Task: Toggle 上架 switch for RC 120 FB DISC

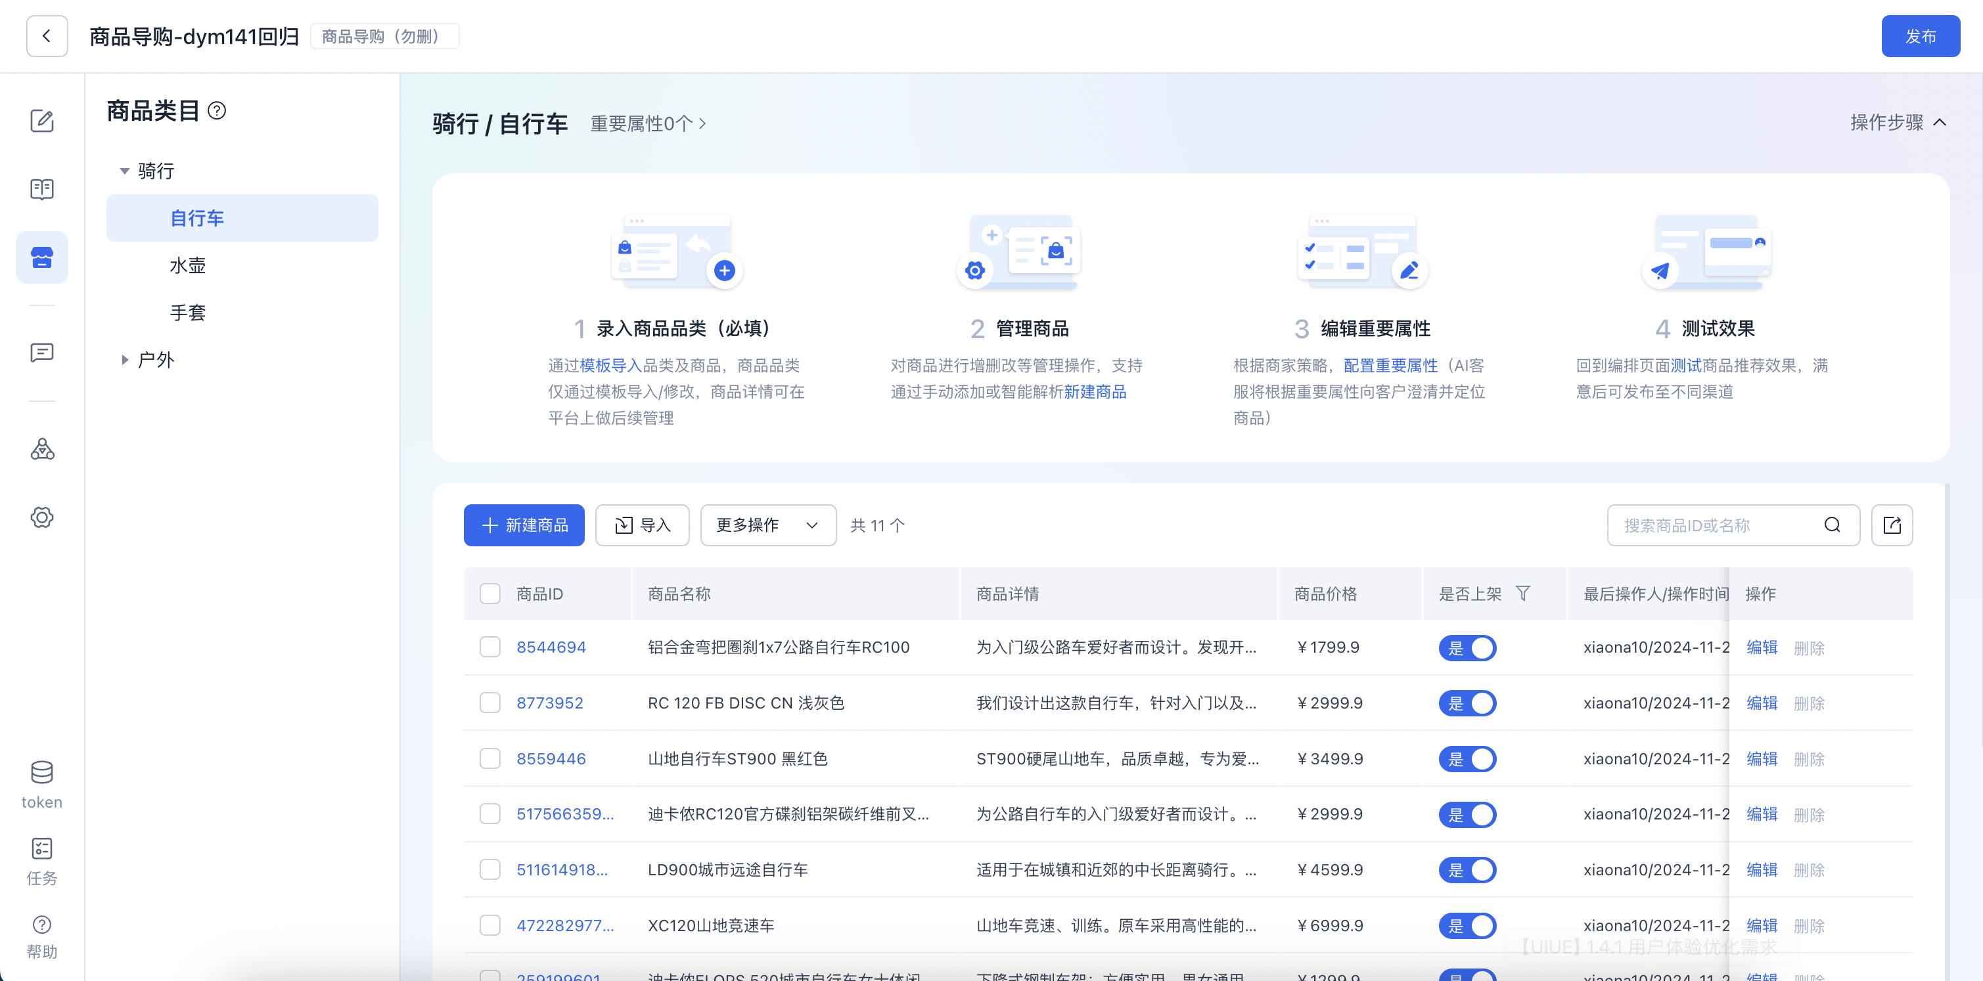Action: click(x=1467, y=703)
